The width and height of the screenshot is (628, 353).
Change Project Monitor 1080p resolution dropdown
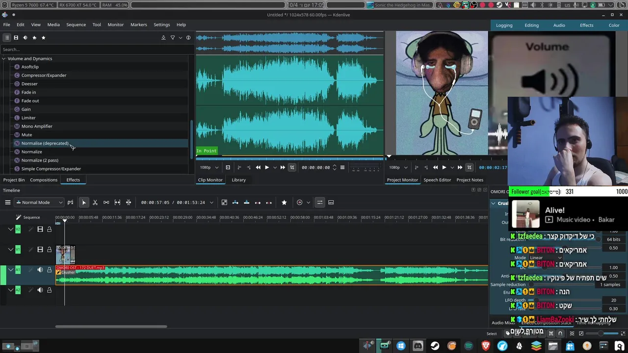coord(398,168)
